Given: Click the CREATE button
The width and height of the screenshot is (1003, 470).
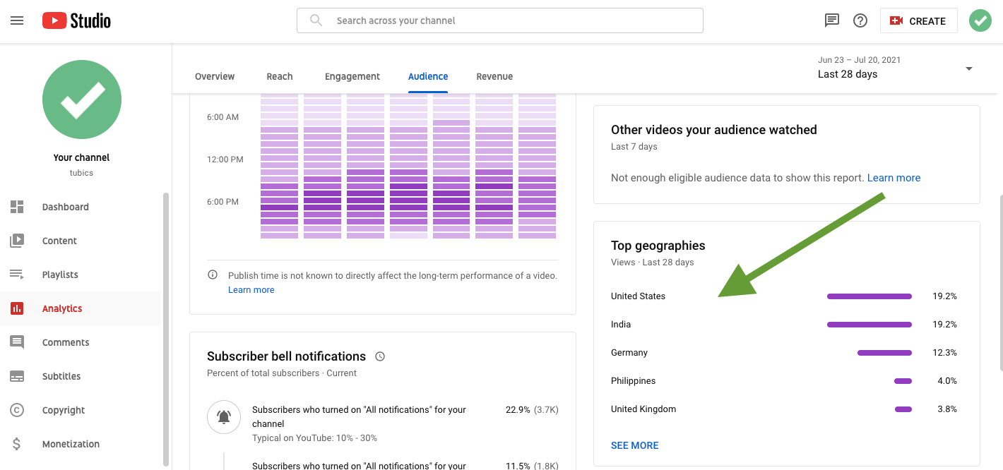Looking at the screenshot, I should point(918,20).
